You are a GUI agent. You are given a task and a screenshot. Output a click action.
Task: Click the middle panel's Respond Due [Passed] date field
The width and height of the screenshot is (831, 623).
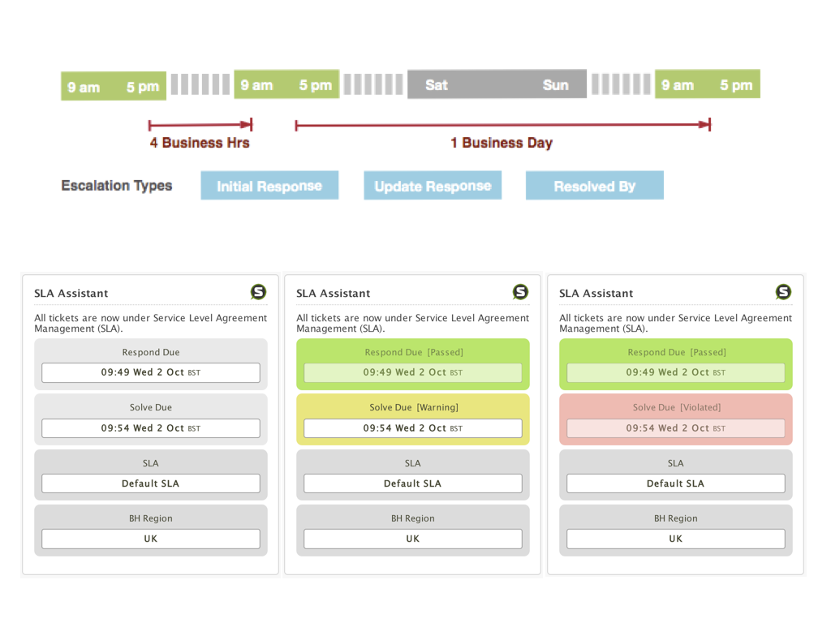click(412, 372)
